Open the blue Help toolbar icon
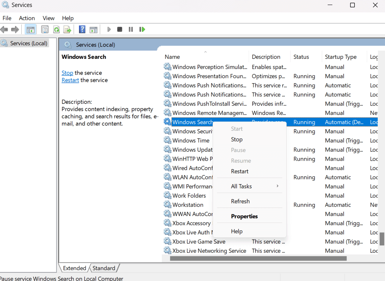 point(82,29)
